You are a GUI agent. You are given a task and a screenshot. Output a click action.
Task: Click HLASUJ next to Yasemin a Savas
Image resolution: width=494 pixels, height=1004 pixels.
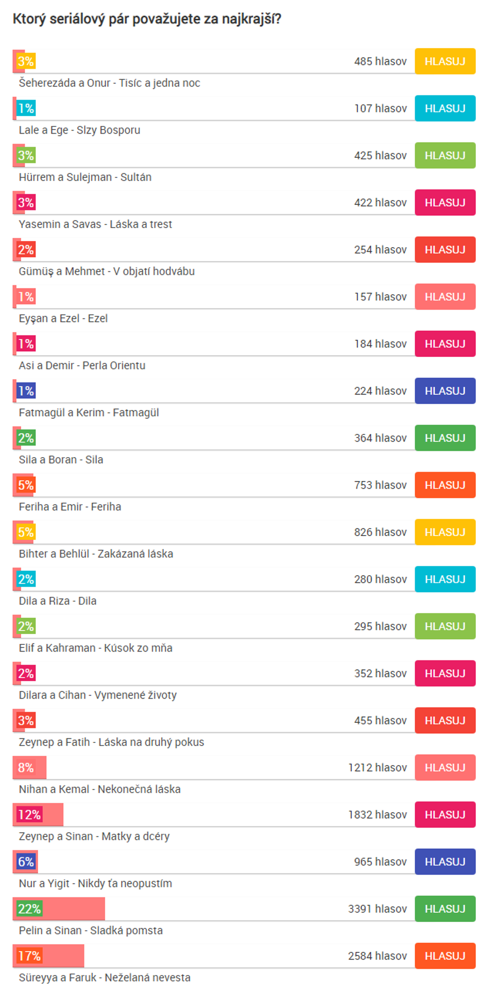(x=445, y=203)
